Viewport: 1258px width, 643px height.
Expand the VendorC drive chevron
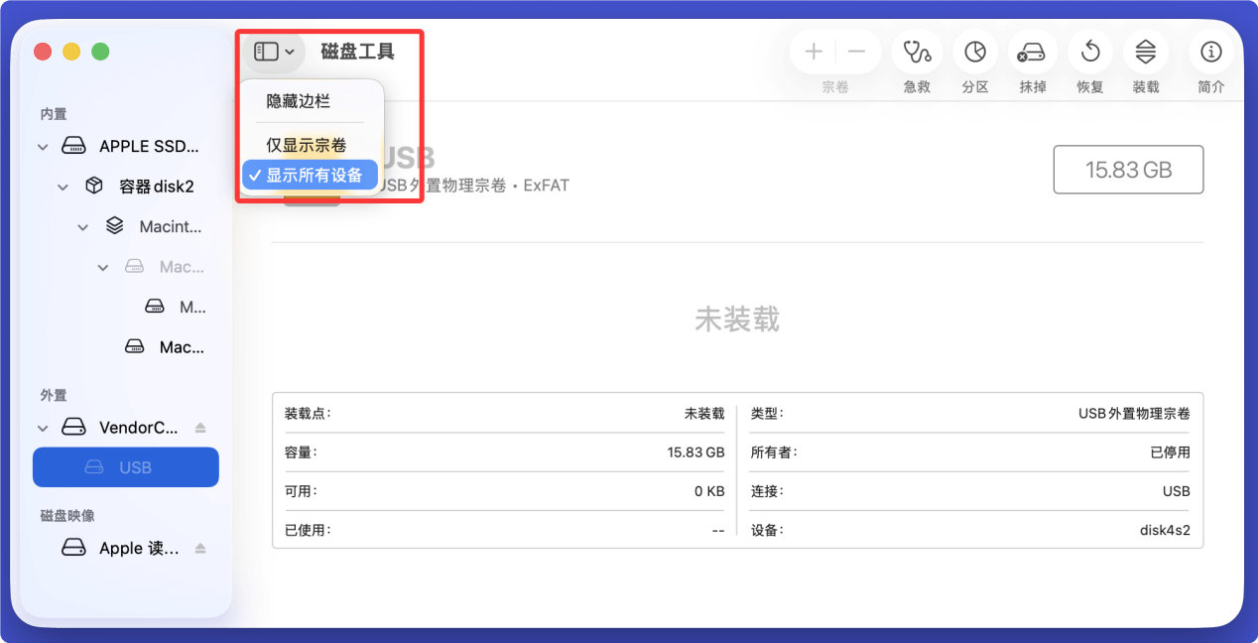(42, 427)
